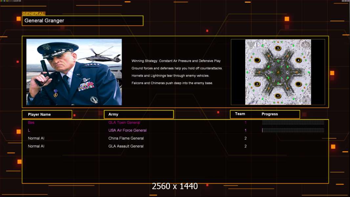Click start position marker 2 on minimap

tap(257, 84)
